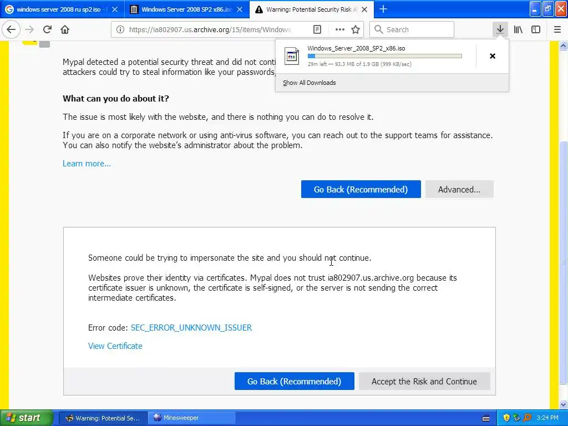The height and width of the screenshot is (426, 568).
Task: Click the scrollbar down arrow
Action: click(563, 404)
